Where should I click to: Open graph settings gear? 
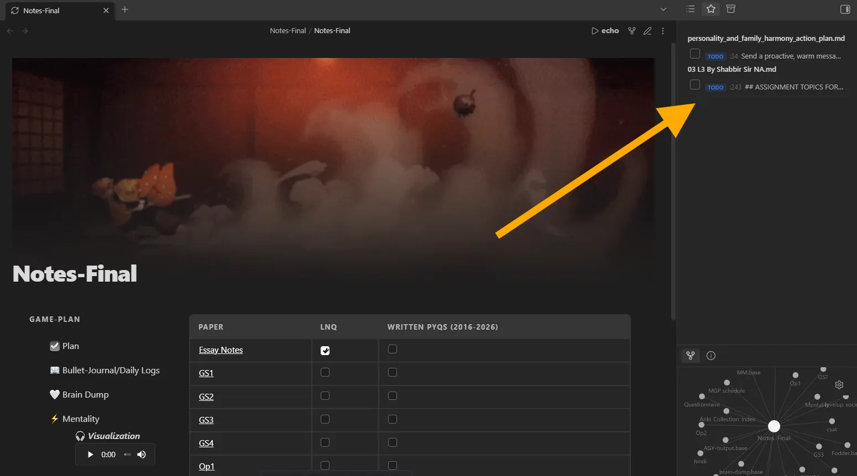pos(839,385)
